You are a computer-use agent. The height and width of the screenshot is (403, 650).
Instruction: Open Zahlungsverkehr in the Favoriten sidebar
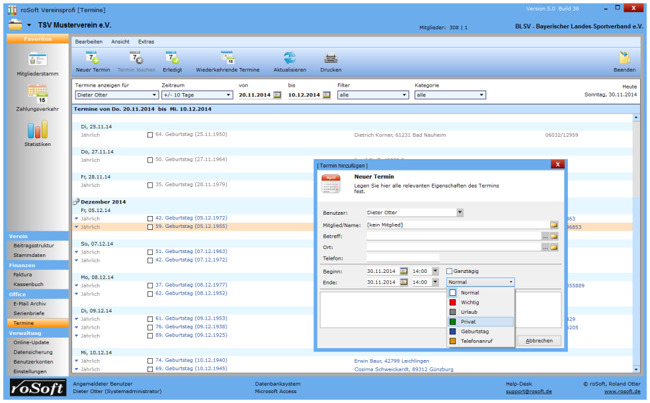point(37,94)
